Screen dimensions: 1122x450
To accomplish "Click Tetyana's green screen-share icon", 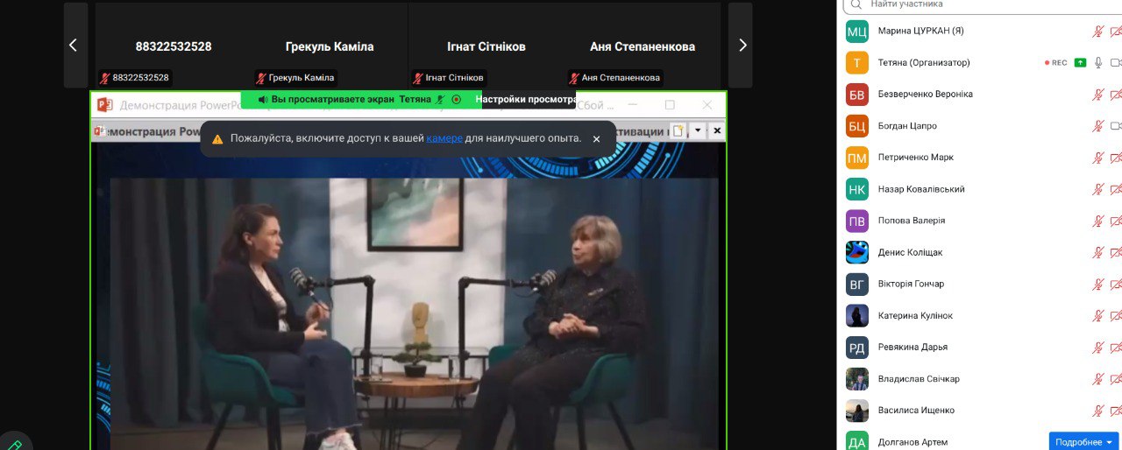I will (1081, 62).
